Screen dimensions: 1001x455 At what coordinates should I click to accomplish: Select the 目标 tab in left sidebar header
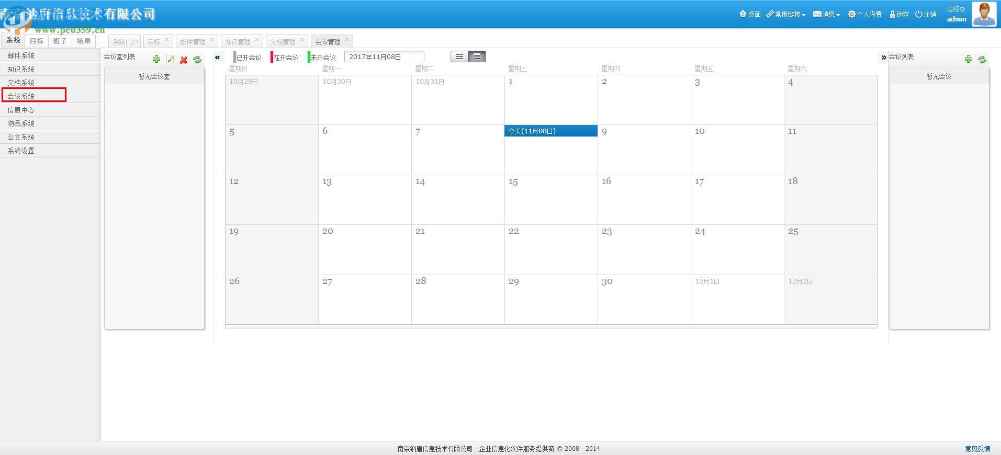pyautogui.click(x=37, y=41)
